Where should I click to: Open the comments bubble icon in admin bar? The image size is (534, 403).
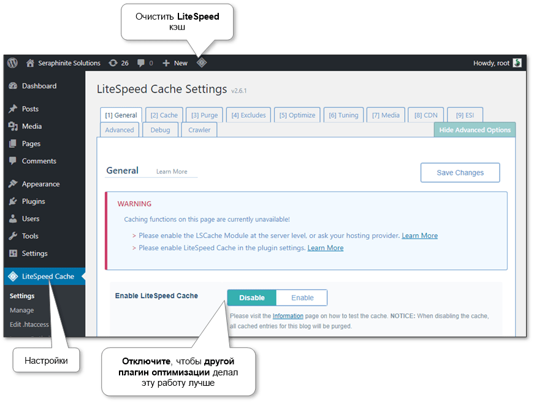pyautogui.click(x=140, y=63)
